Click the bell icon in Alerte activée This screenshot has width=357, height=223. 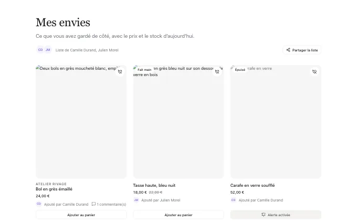[x=264, y=215]
